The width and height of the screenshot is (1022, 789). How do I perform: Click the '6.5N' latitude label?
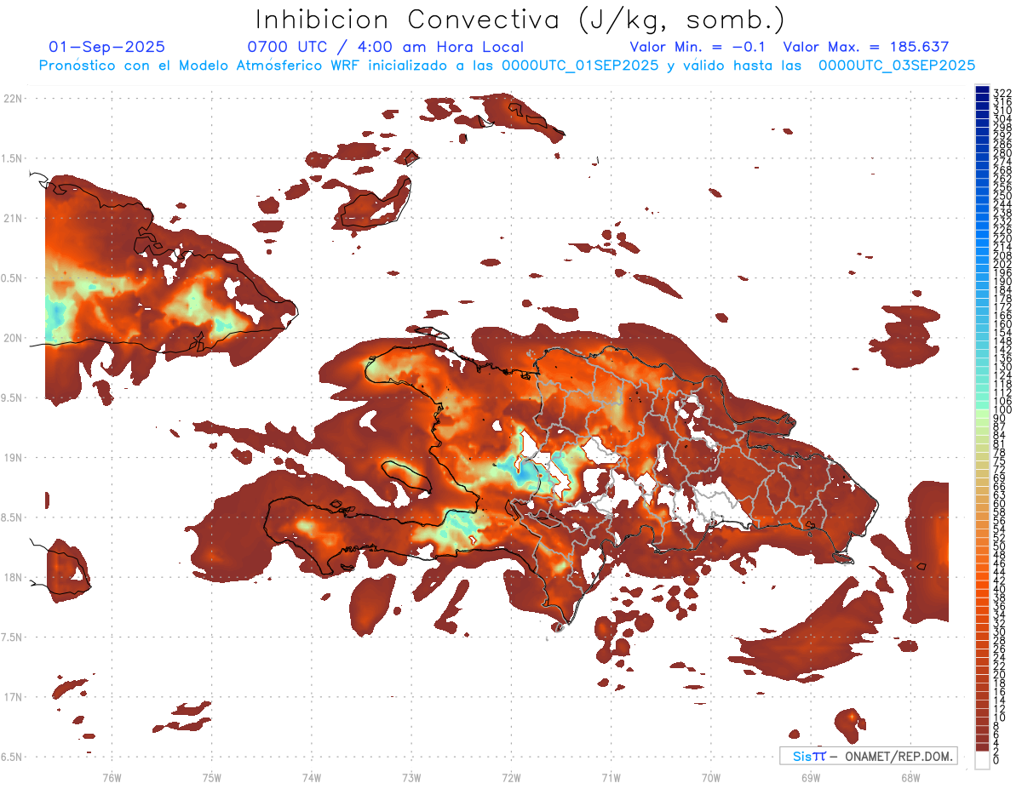click(13, 757)
